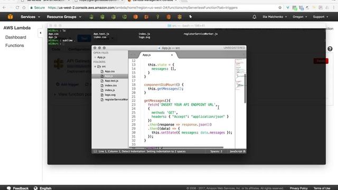Click the green Secure lock icon
Viewport: 338px width, 190px height.
tap(32, 7)
